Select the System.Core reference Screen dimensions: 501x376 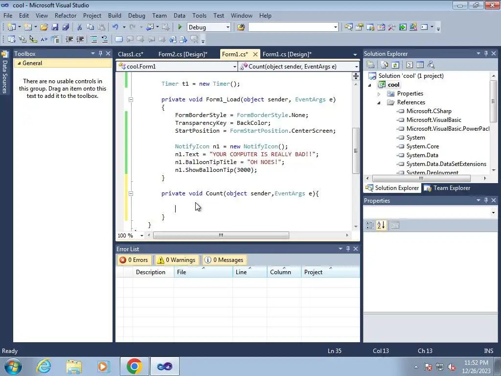coord(422,146)
